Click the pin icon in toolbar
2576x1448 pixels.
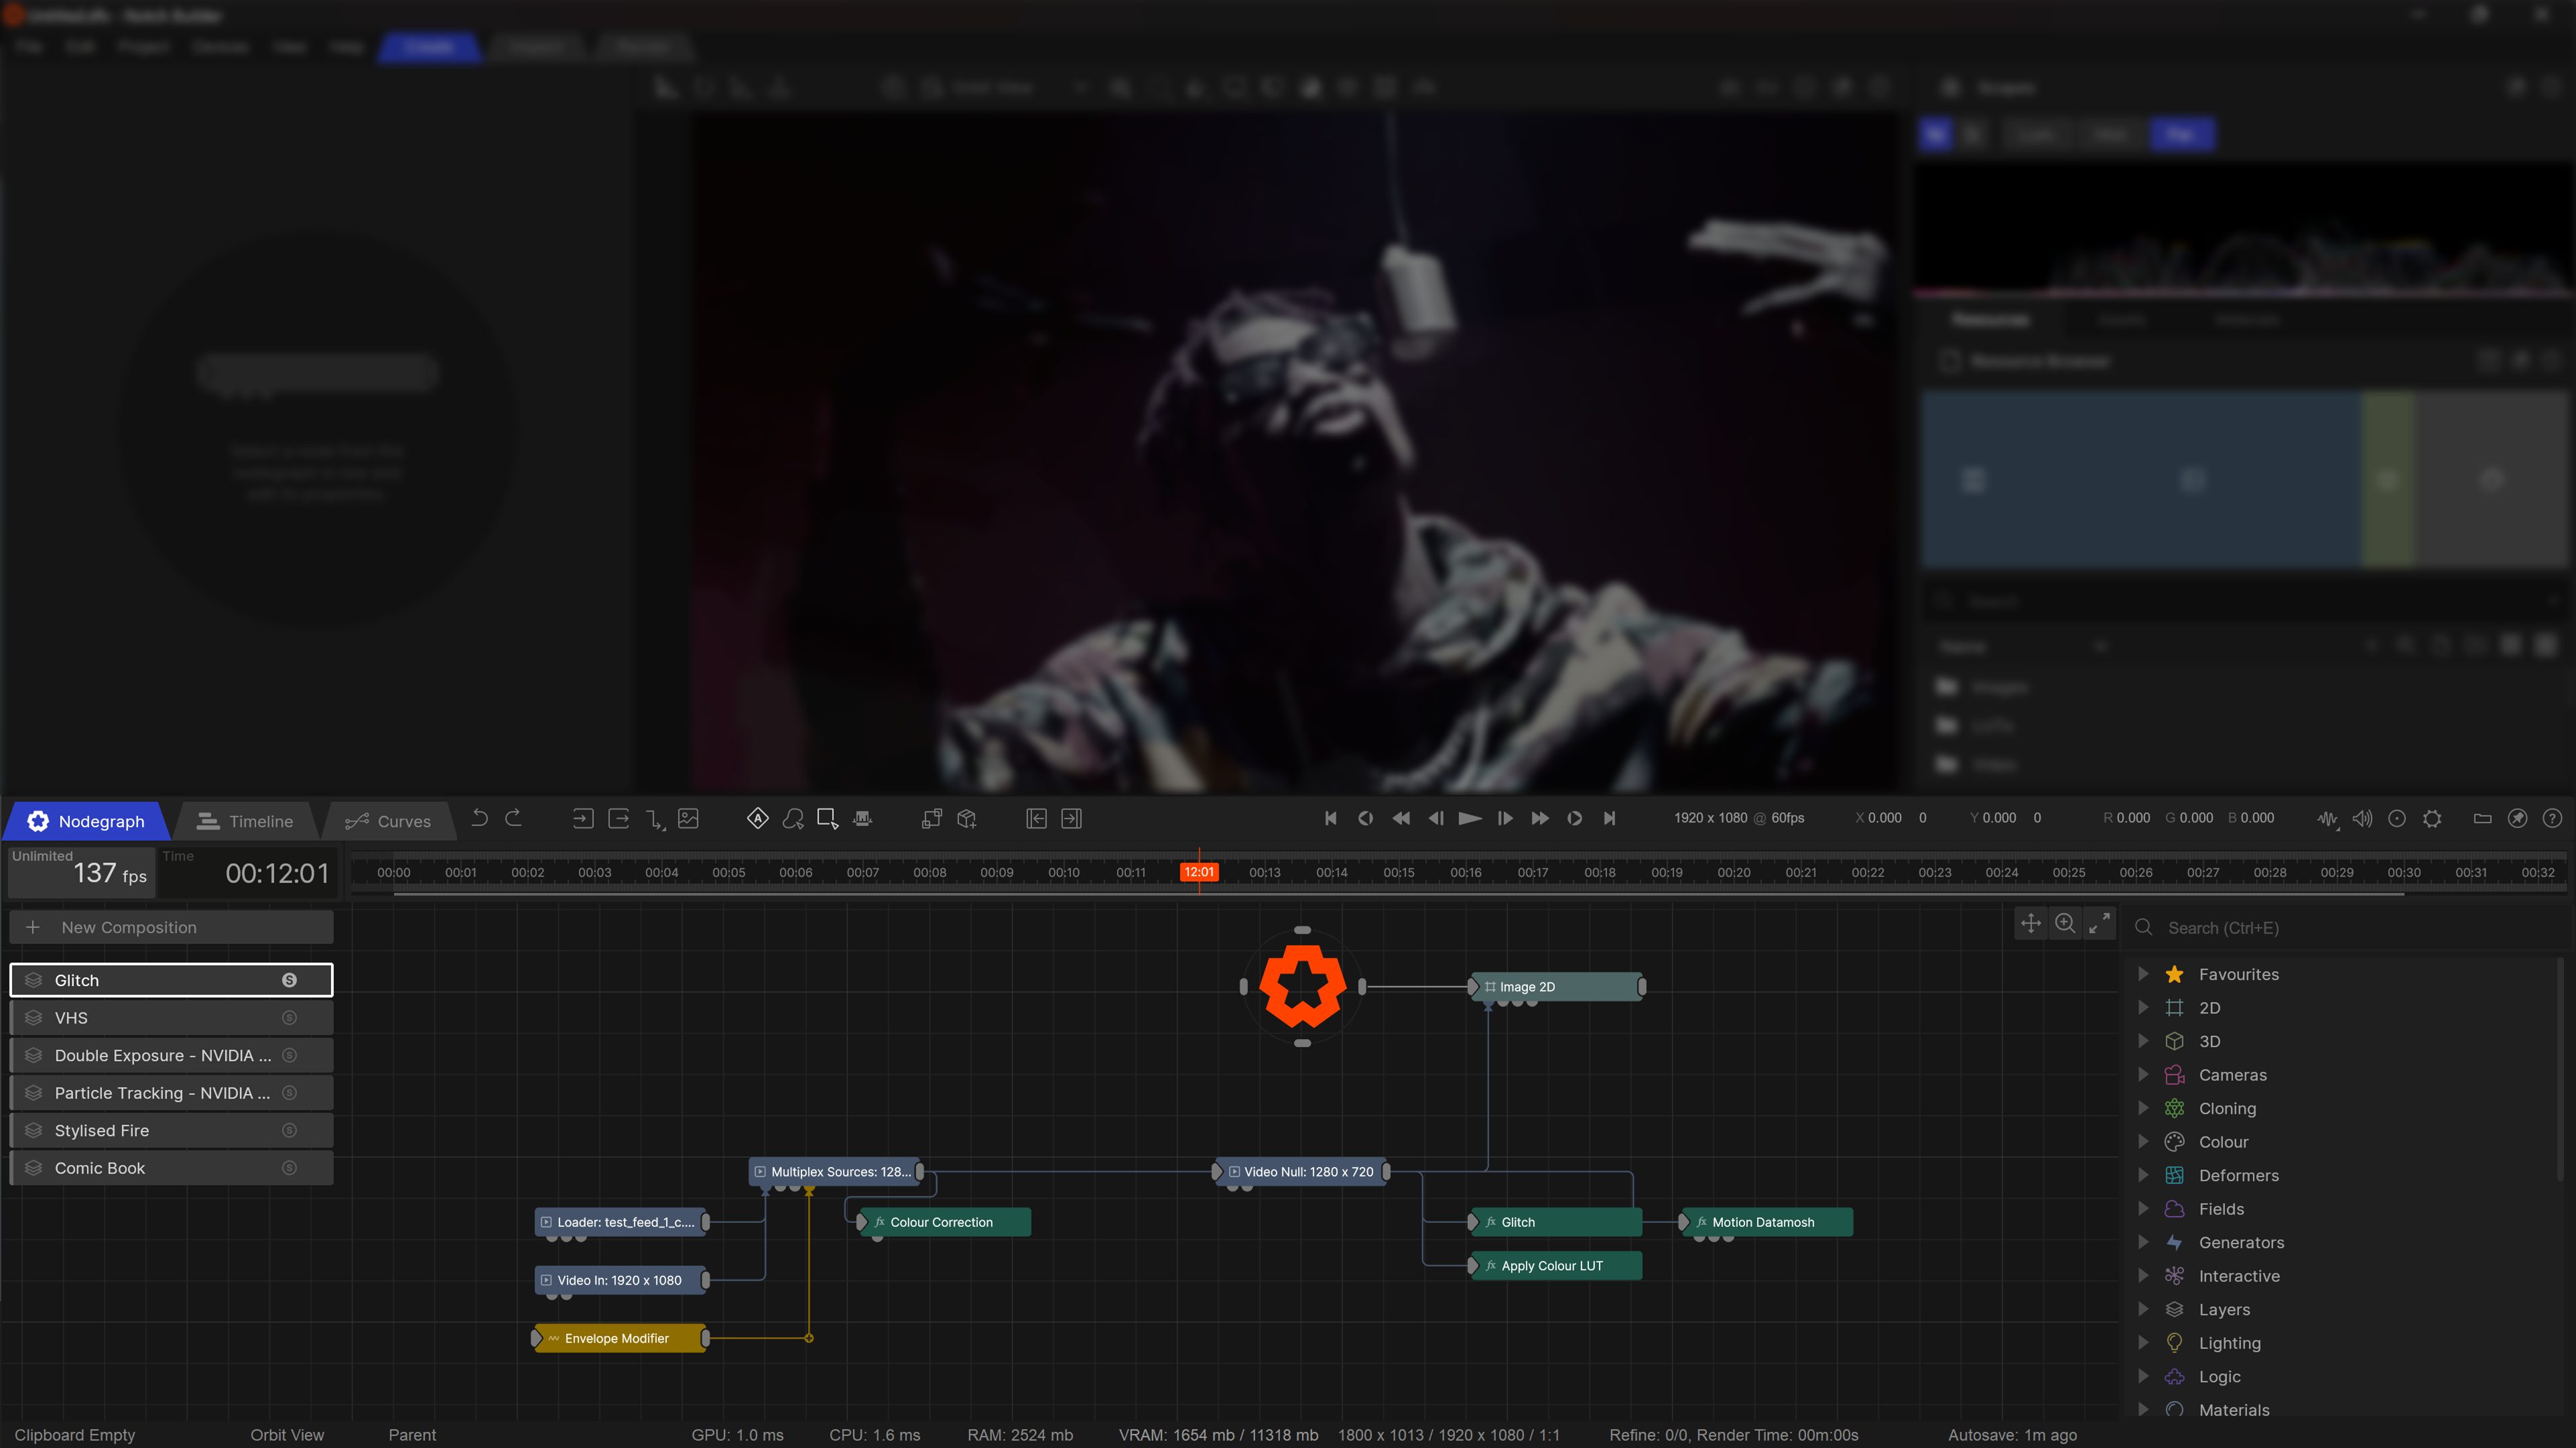(2517, 819)
